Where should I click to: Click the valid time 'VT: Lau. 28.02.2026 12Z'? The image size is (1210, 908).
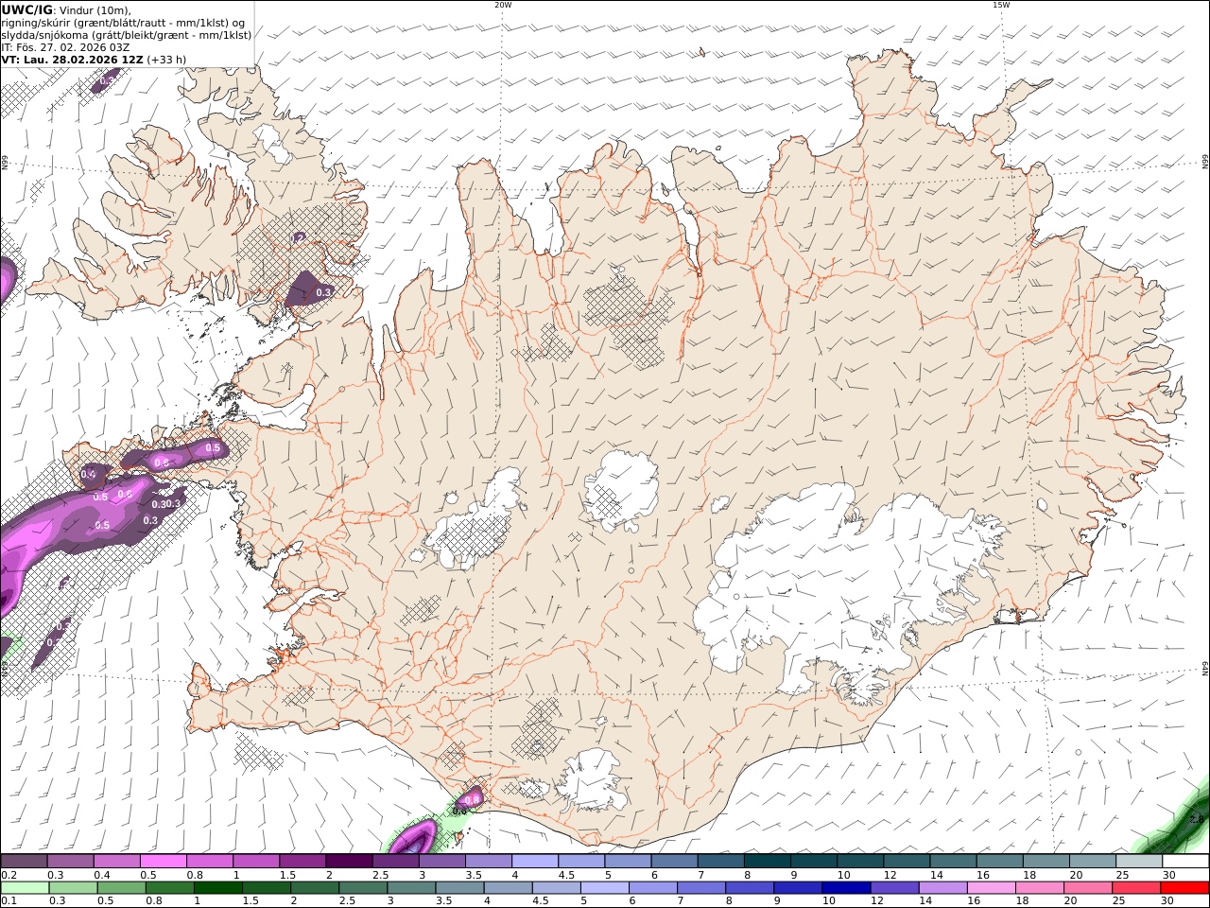(72, 59)
